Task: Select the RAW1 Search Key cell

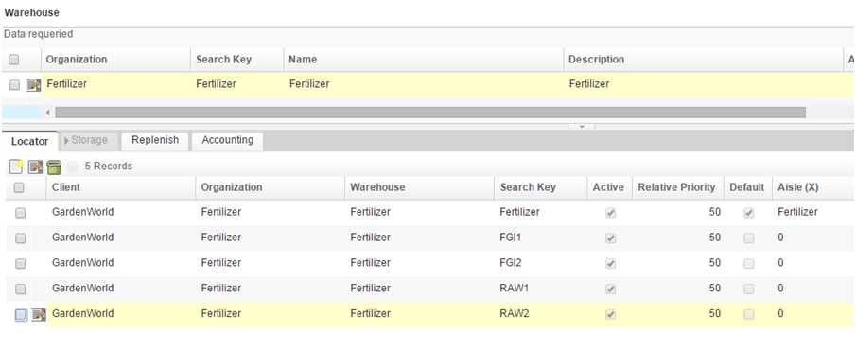Action: [514, 289]
